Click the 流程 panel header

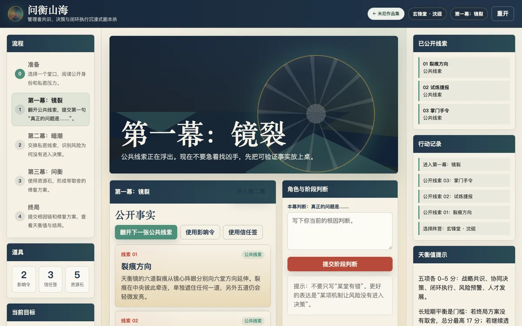[x=50, y=43]
